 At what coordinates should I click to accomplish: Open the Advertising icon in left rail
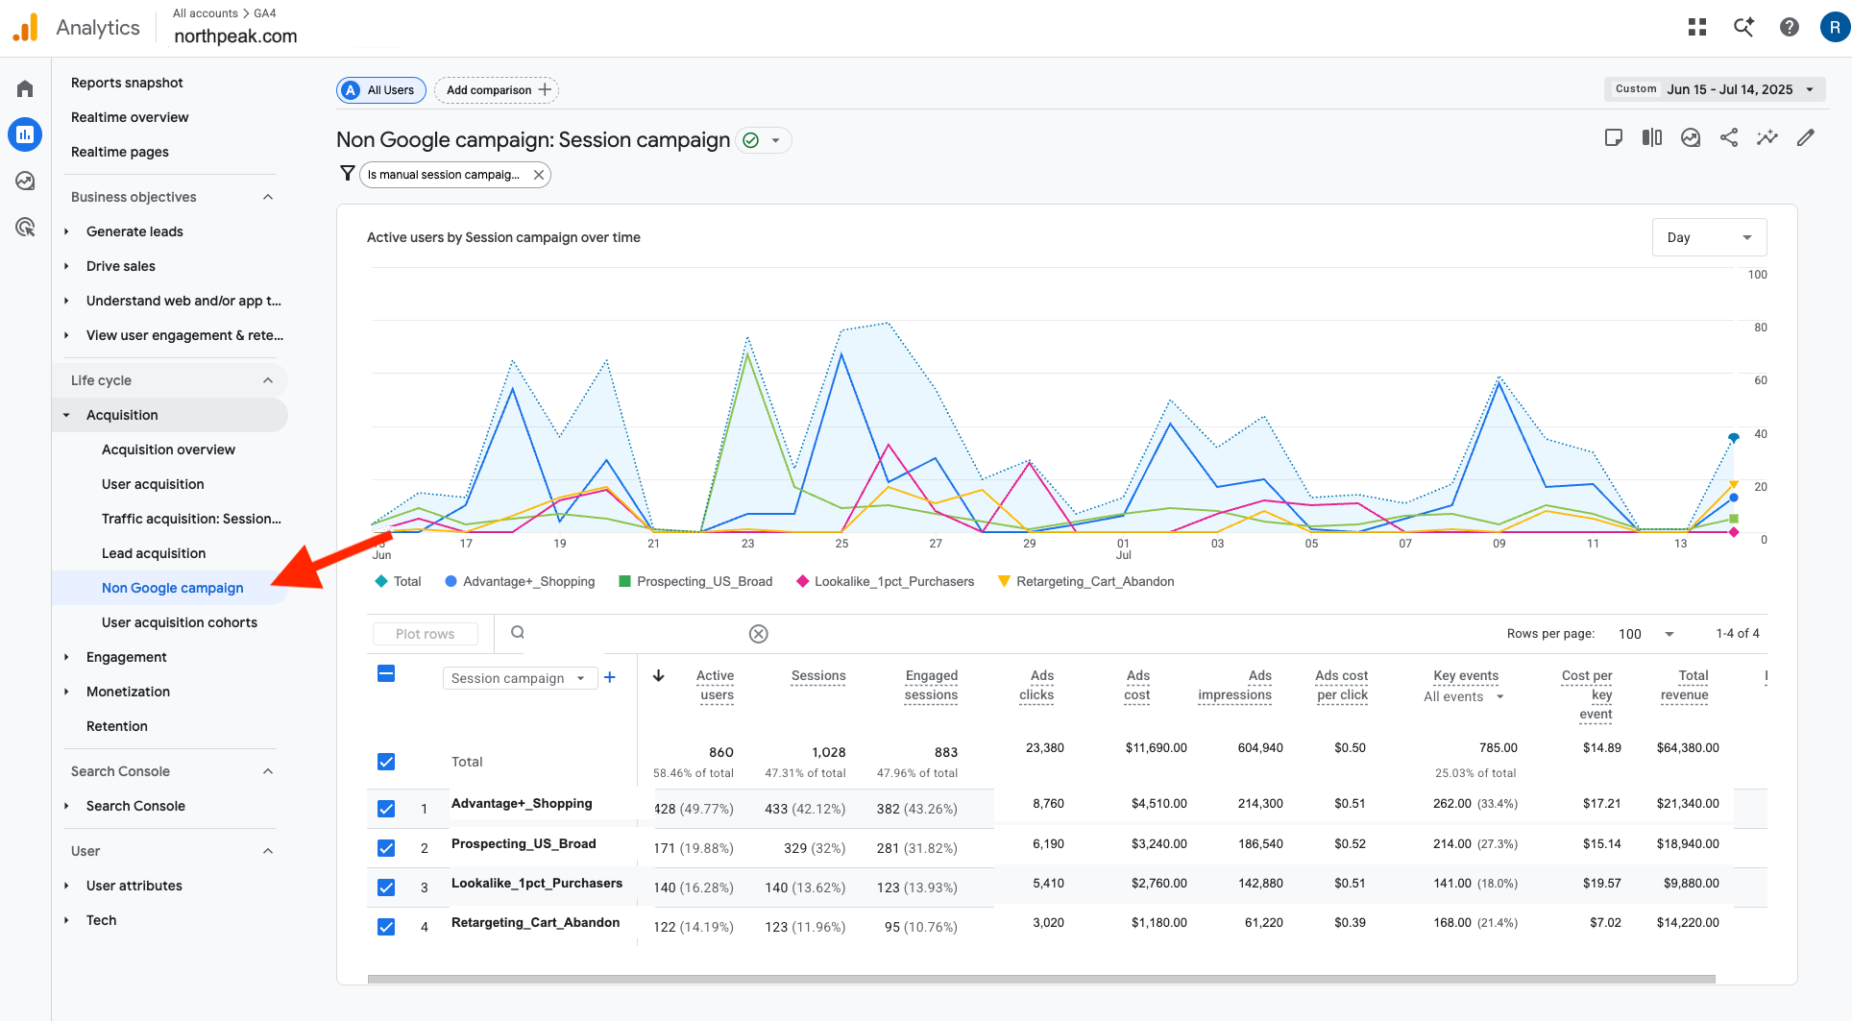[x=25, y=227]
